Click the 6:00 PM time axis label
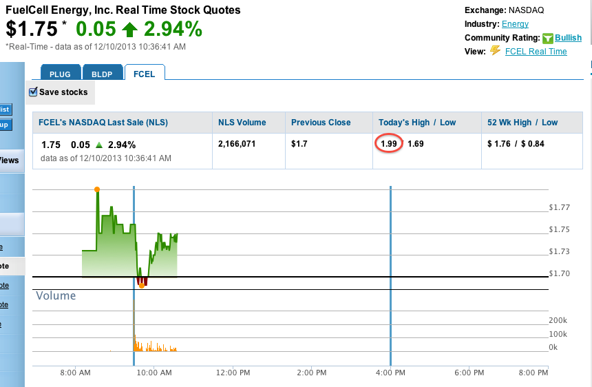The image size is (592, 387). click(469, 373)
